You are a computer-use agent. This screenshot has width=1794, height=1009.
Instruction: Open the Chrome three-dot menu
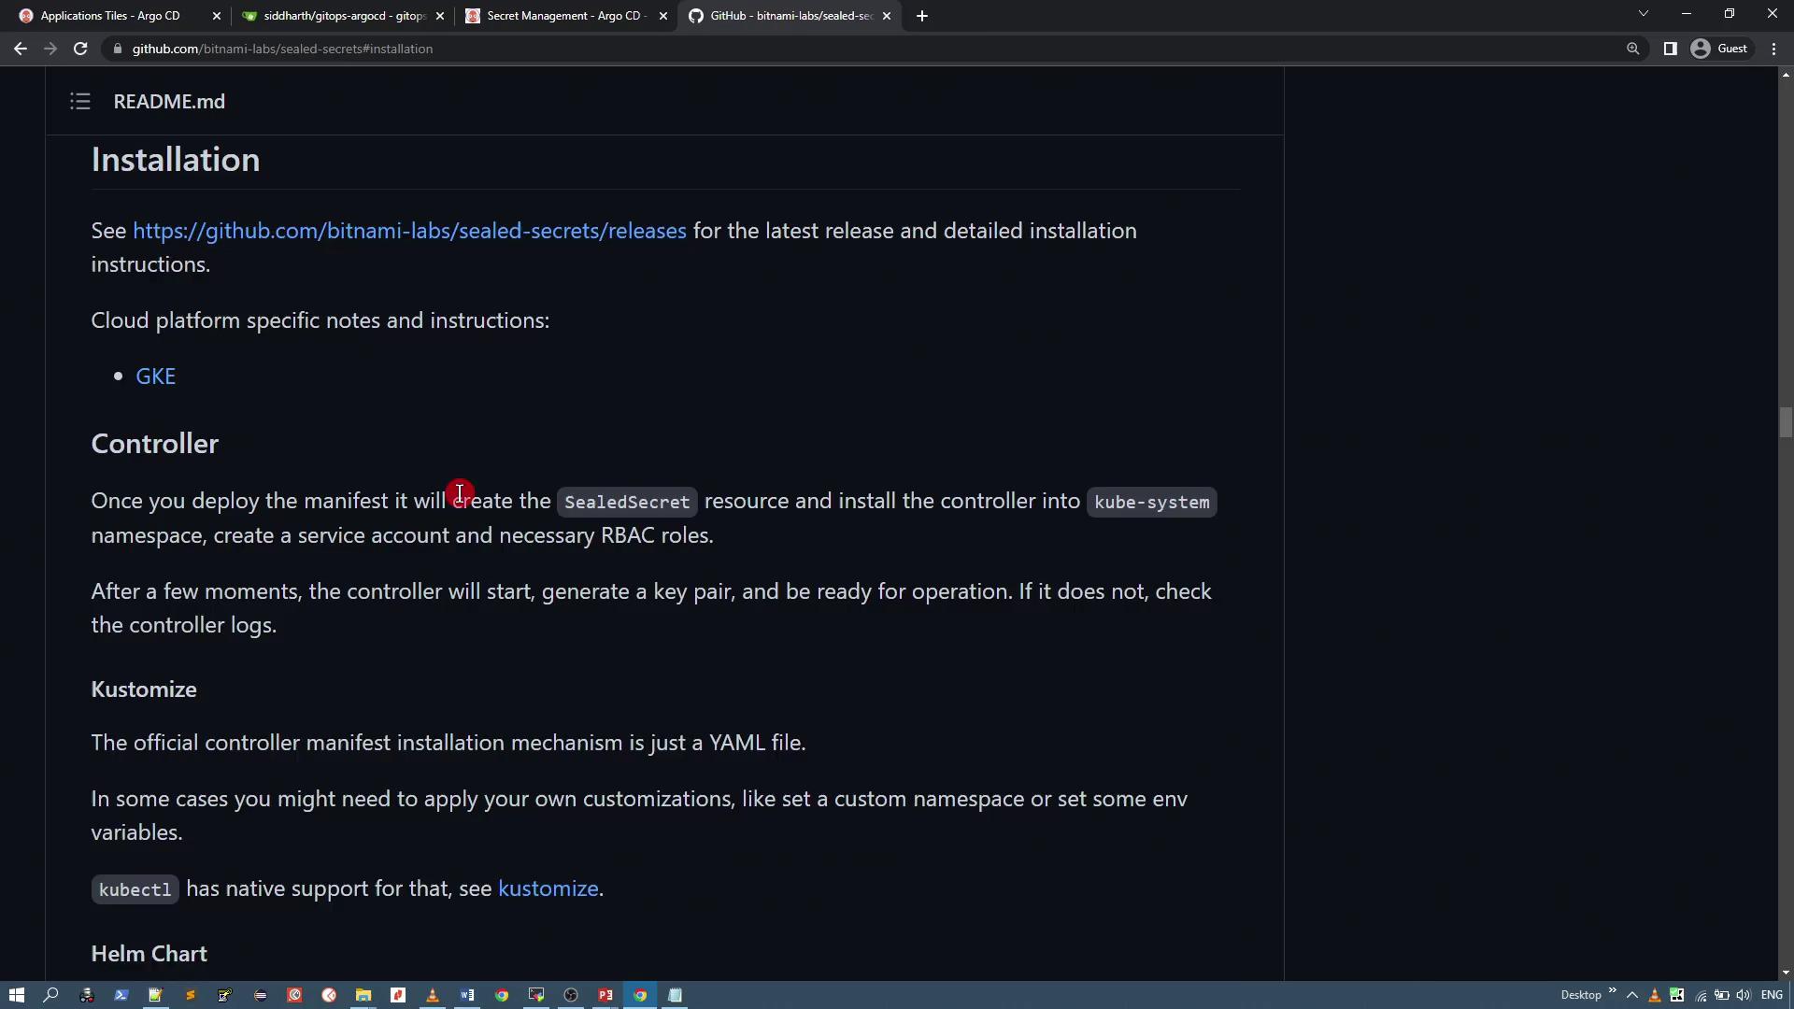pos(1773,49)
